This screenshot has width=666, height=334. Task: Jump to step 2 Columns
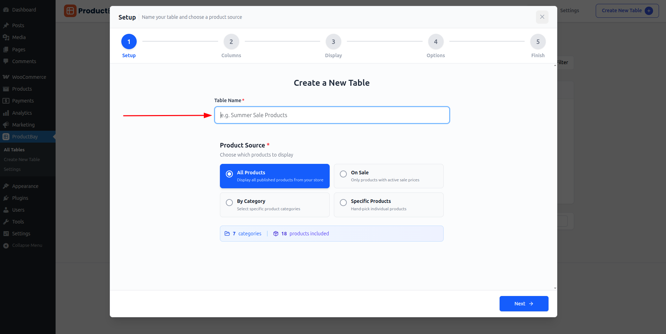pyautogui.click(x=231, y=42)
